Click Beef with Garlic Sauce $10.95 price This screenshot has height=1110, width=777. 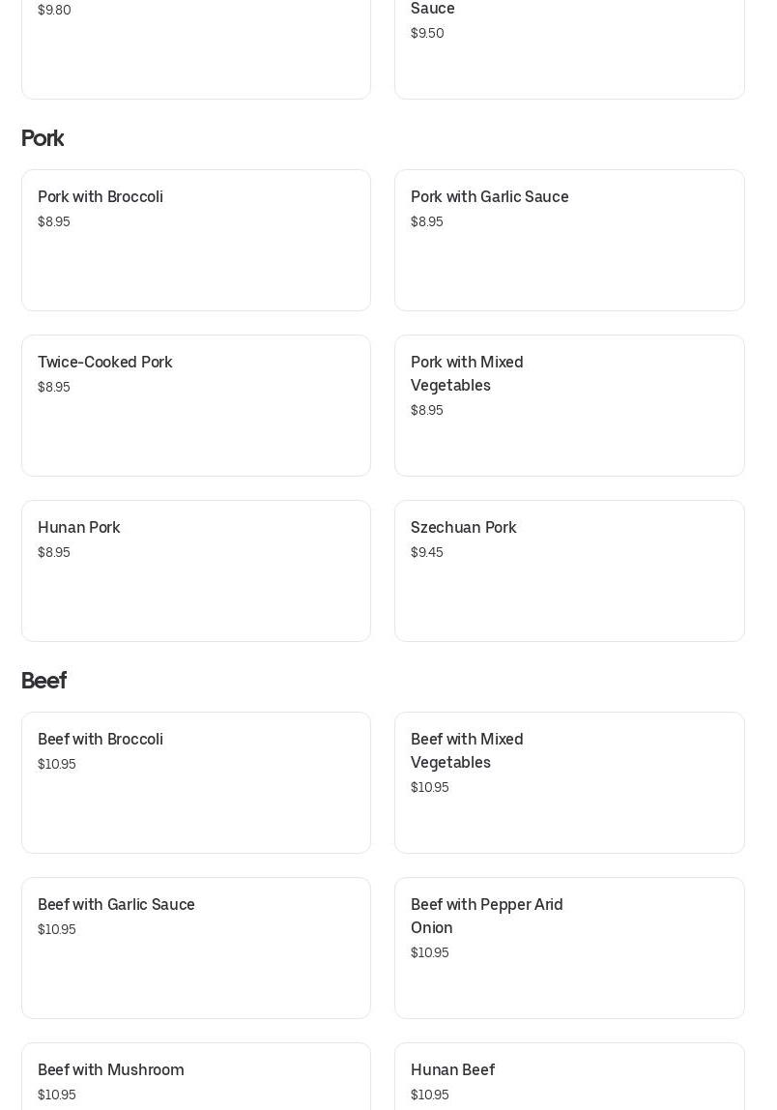(57, 929)
